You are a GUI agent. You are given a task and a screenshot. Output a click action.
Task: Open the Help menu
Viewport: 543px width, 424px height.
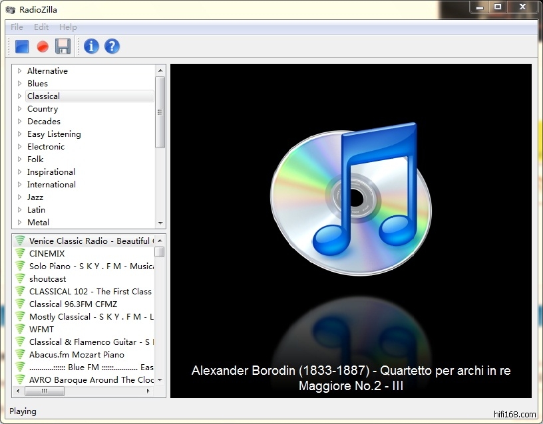click(68, 27)
